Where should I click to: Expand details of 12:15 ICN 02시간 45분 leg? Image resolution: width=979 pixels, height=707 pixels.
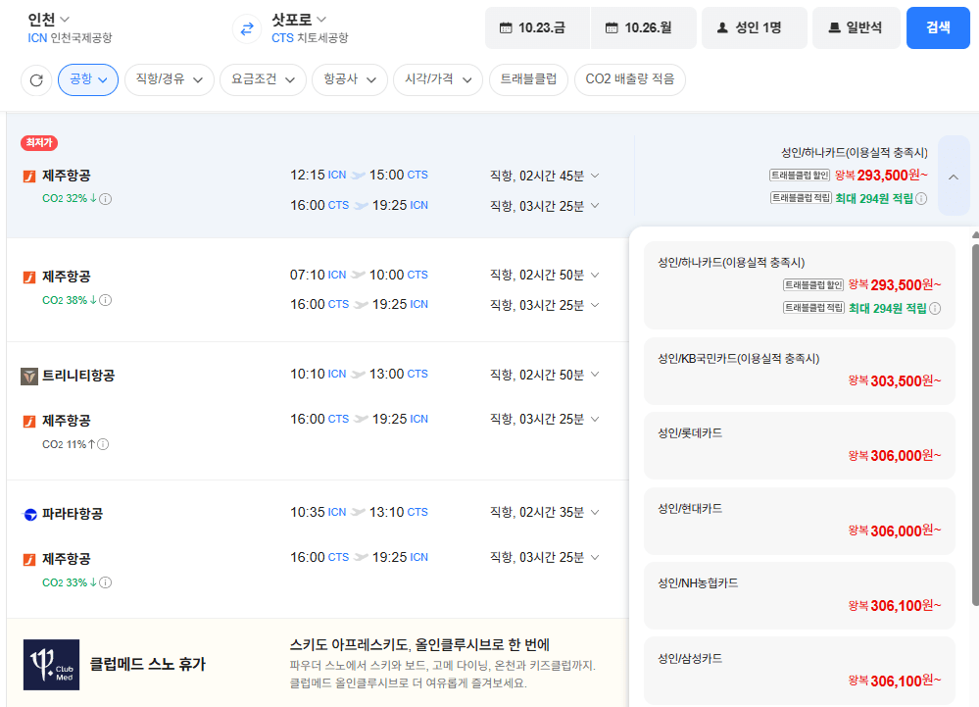(x=595, y=176)
